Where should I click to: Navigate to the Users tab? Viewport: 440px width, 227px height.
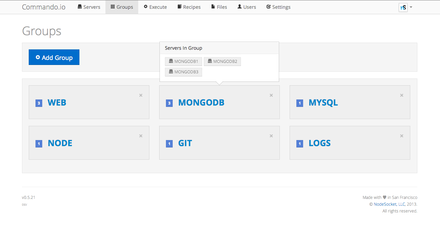click(247, 7)
